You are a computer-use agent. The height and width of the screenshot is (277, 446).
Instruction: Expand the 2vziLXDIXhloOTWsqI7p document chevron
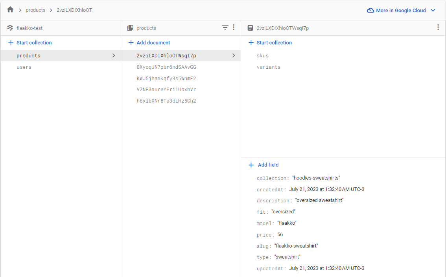point(232,55)
